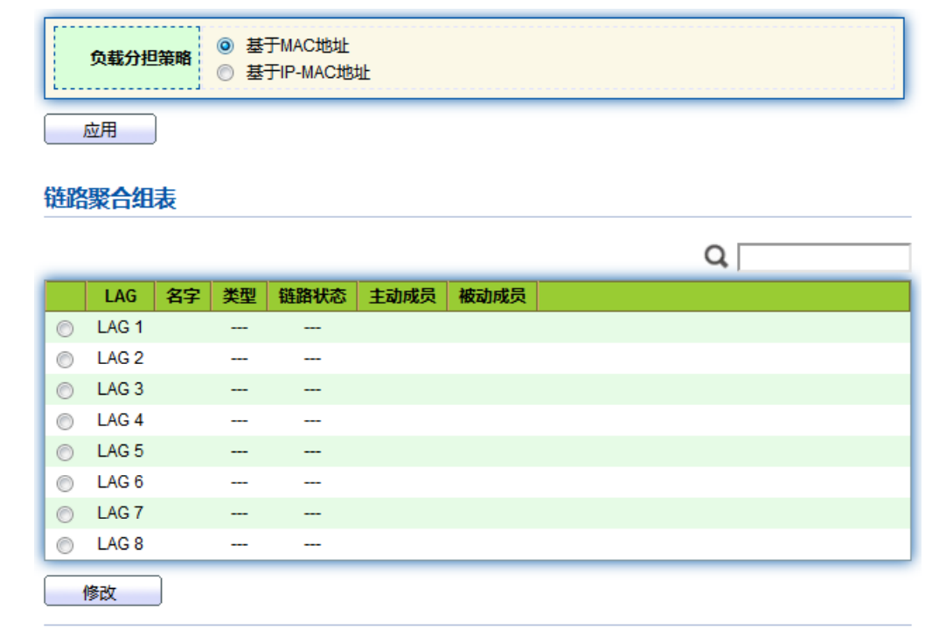Choose the LAG 6 radio button
The height and width of the screenshot is (637, 946).
tap(65, 483)
